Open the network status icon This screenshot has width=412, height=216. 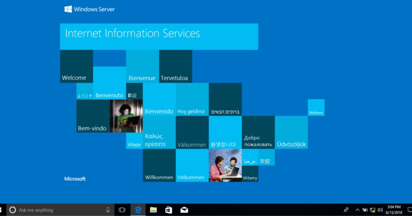click(373, 210)
